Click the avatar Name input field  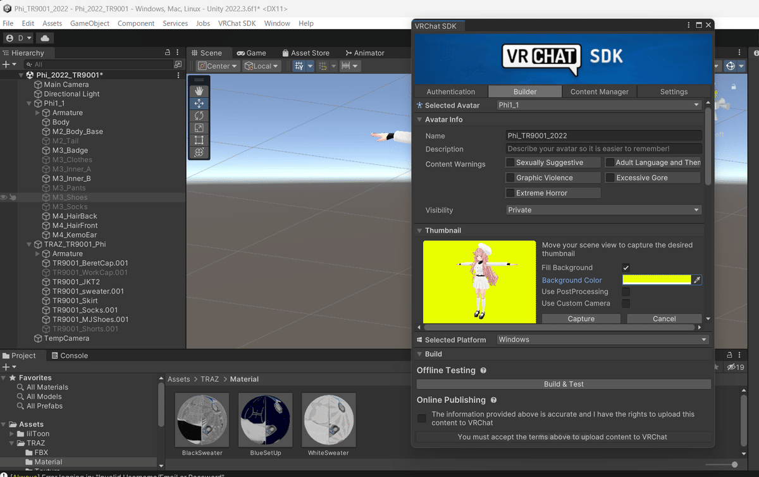[x=604, y=135]
